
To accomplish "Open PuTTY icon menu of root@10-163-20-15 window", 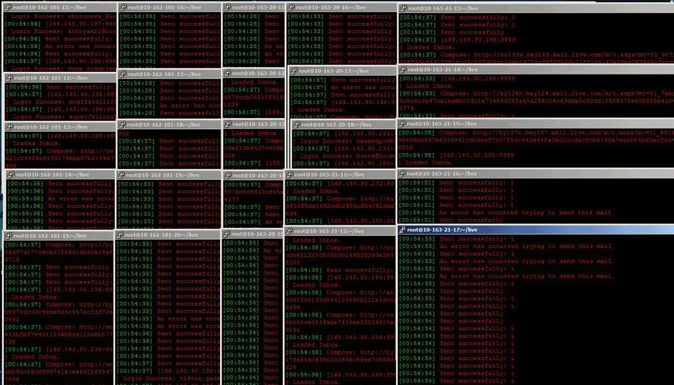I will coord(227,234).
